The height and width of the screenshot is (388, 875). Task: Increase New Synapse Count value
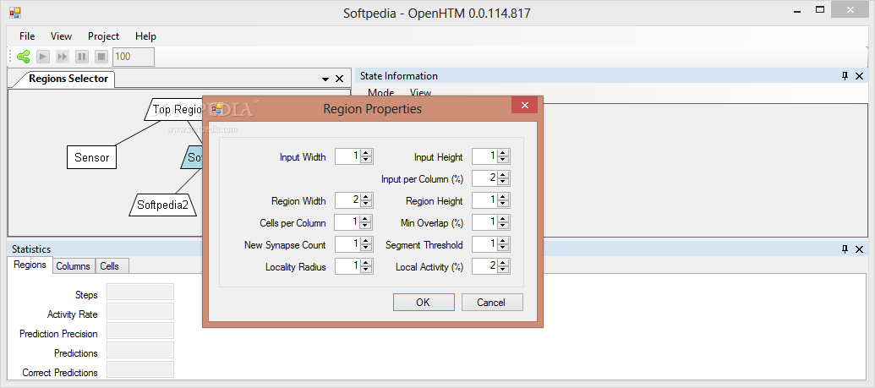point(366,241)
